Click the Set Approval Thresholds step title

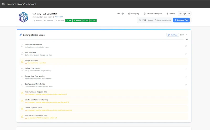coord(35,84)
